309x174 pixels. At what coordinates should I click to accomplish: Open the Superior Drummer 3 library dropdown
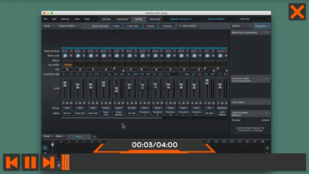[x=183, y=19]
